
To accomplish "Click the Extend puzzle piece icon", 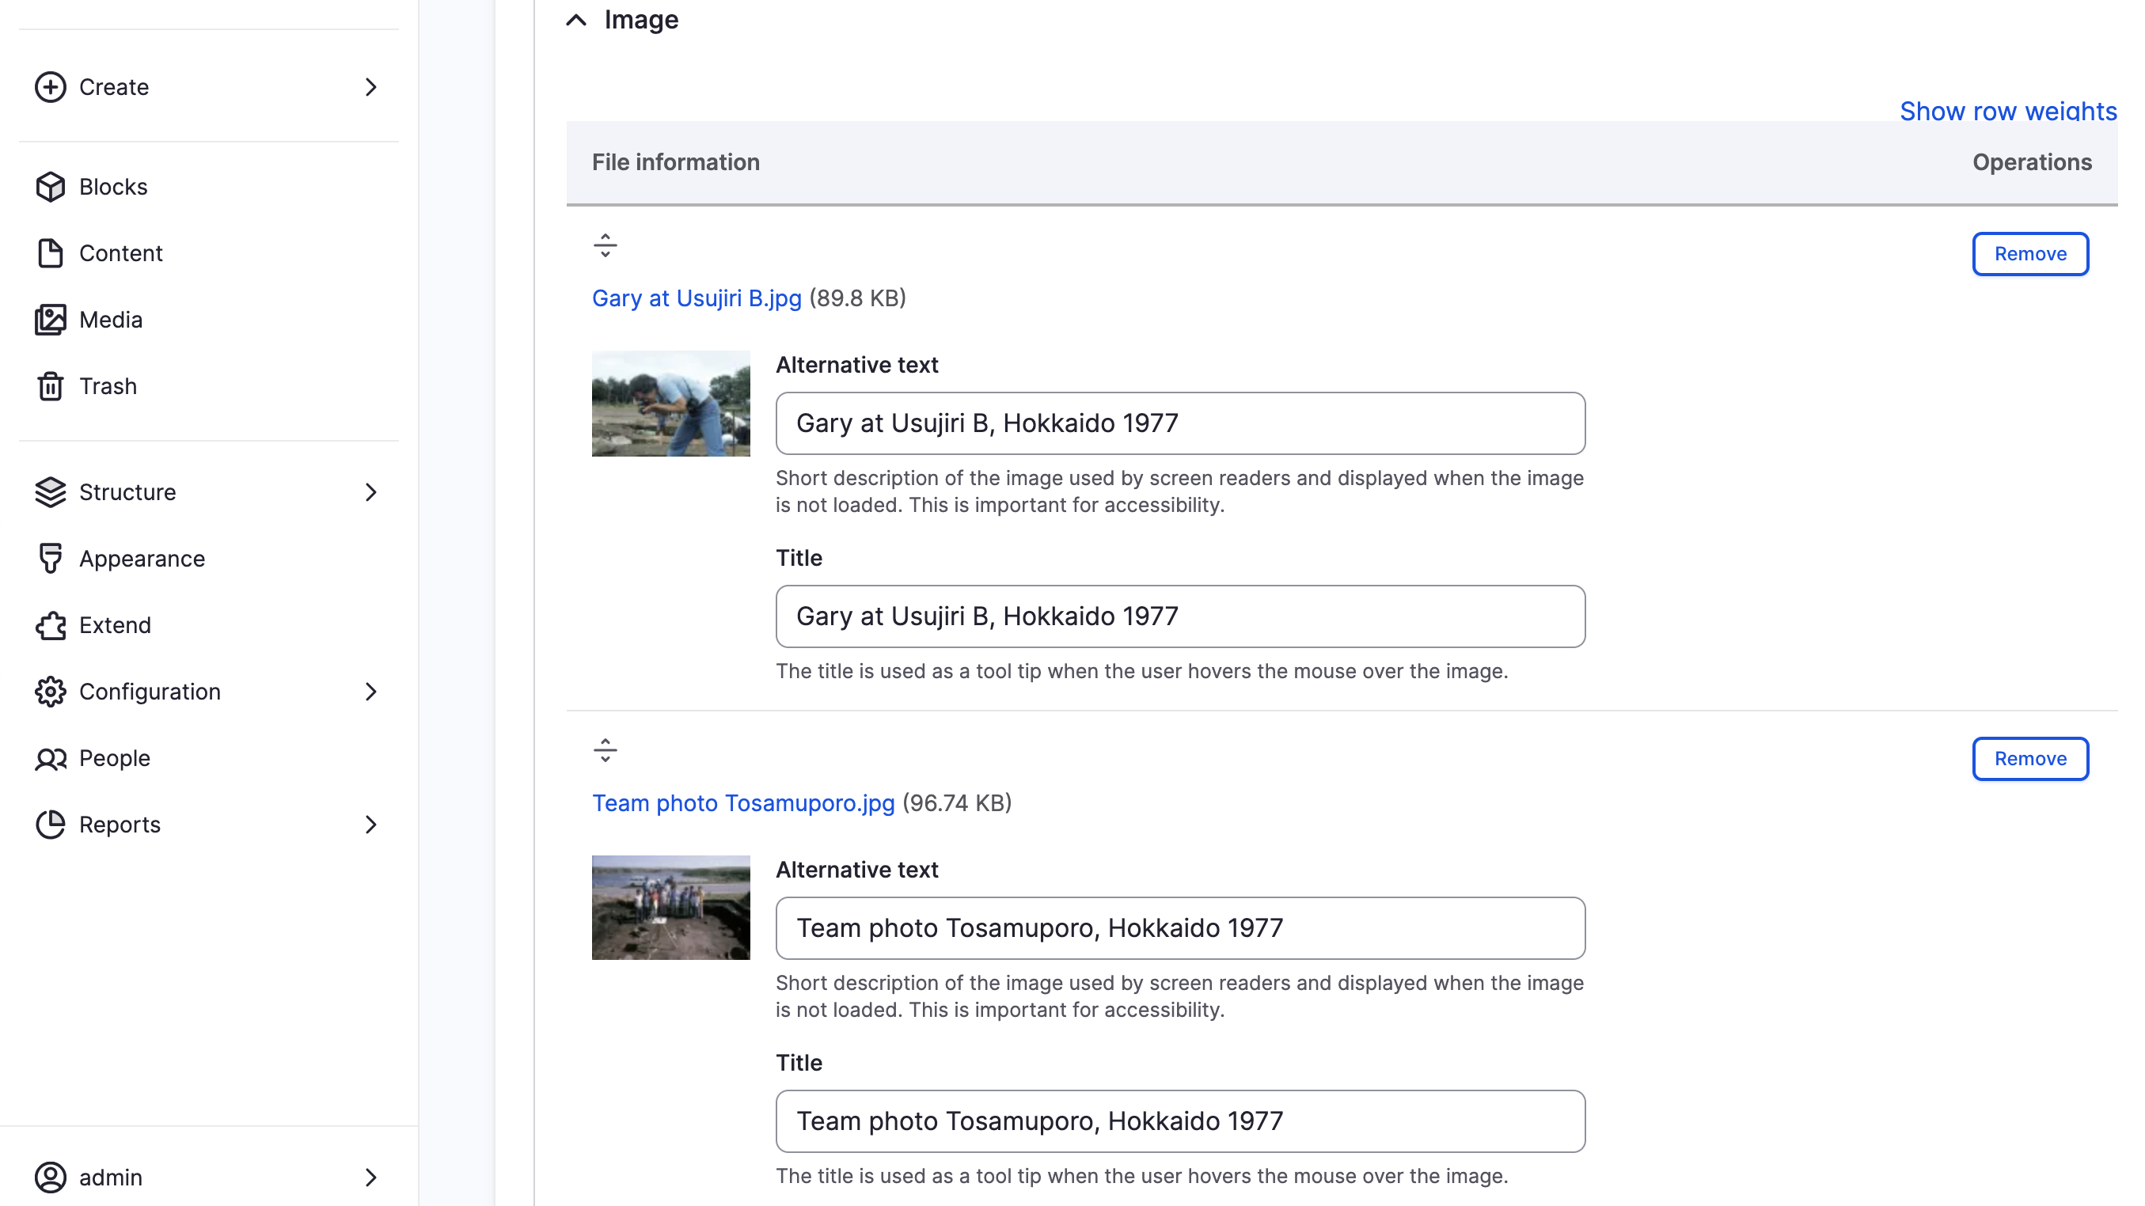I will coord(50,625).
